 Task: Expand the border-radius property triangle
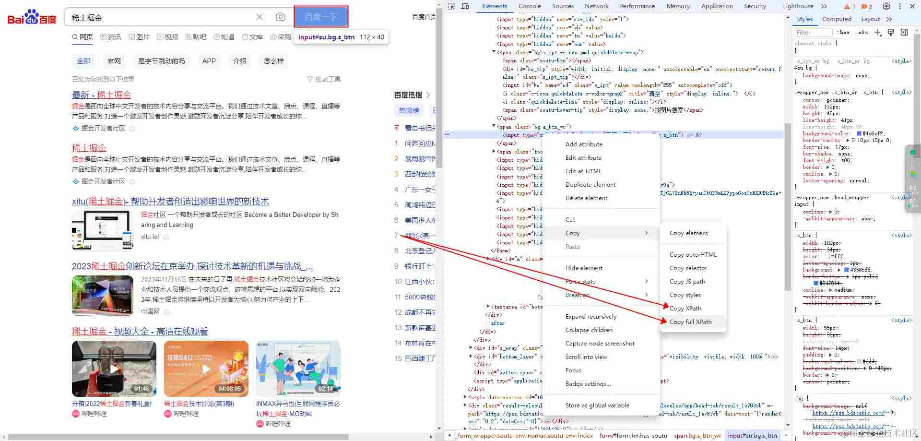[x=848, y=140]
